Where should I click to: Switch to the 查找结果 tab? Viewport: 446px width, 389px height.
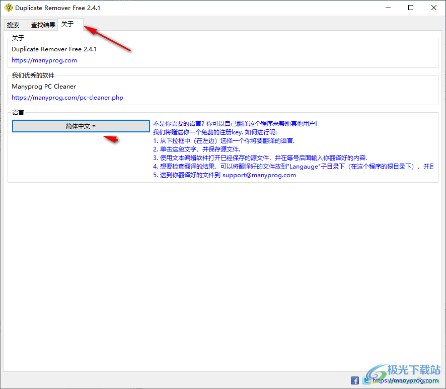[43, 25]
